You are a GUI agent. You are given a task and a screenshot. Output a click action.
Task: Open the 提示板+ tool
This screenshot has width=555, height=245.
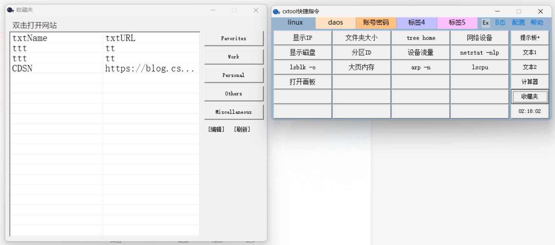tap(530, 38)
